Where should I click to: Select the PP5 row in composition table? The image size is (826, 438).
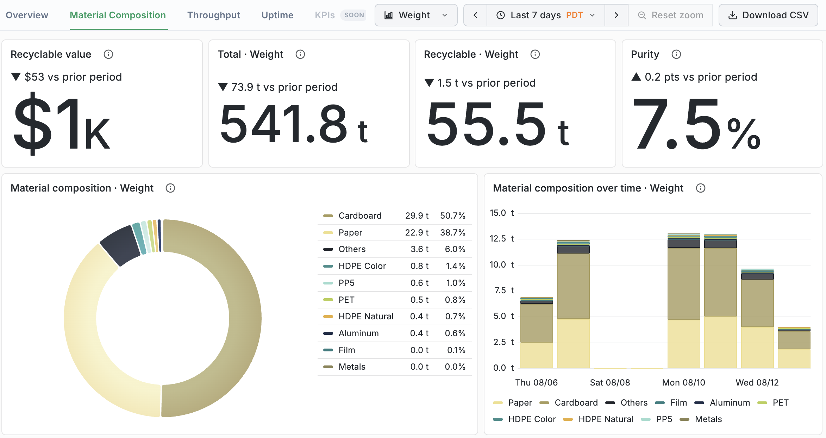point(395,283)
